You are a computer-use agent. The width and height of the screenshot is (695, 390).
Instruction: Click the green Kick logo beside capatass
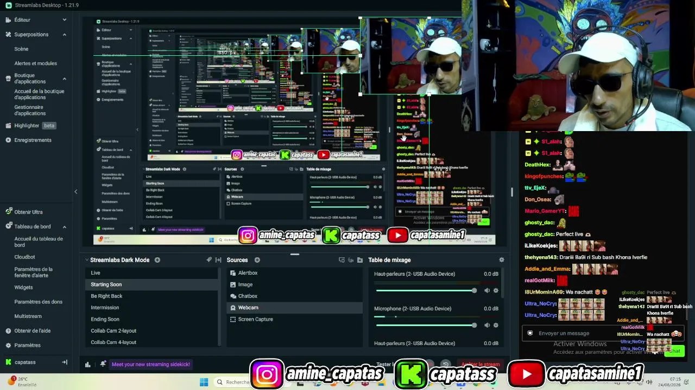[x=8, y=362]
